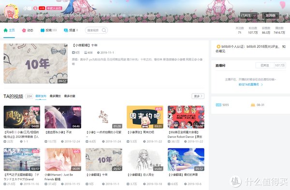
Task: Click the UID 5055 card icon
Action: 218,105
